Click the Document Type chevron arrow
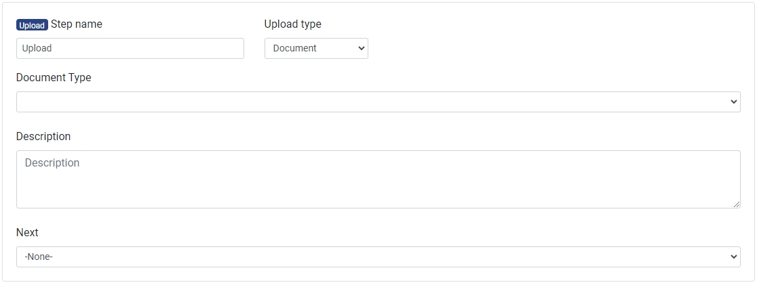 733,102
